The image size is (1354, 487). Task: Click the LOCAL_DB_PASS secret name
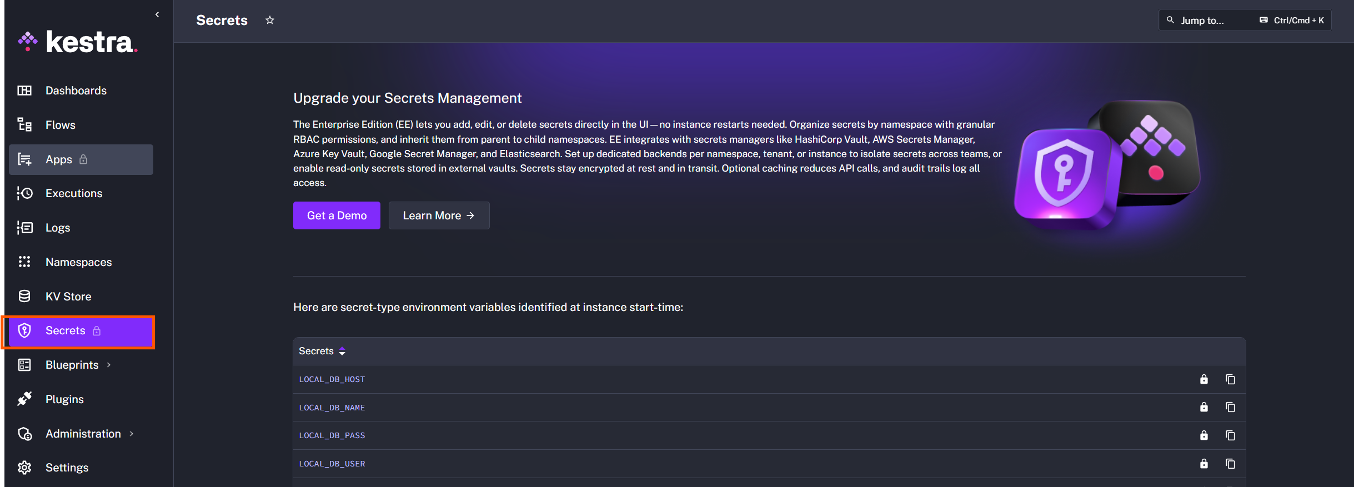332,435
